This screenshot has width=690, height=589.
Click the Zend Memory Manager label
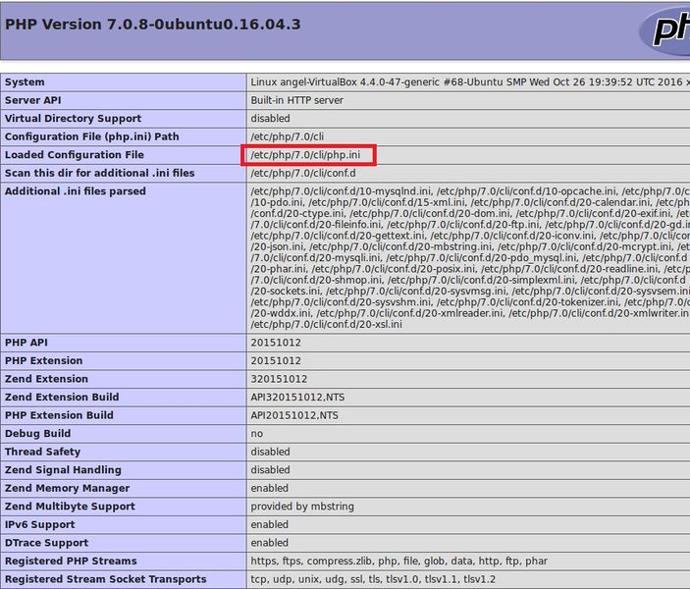[67, 488]
